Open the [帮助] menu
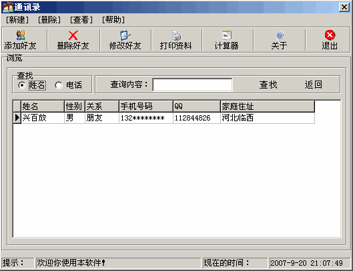Viewport: 353px width, 271px height. (x=113, y=20)
